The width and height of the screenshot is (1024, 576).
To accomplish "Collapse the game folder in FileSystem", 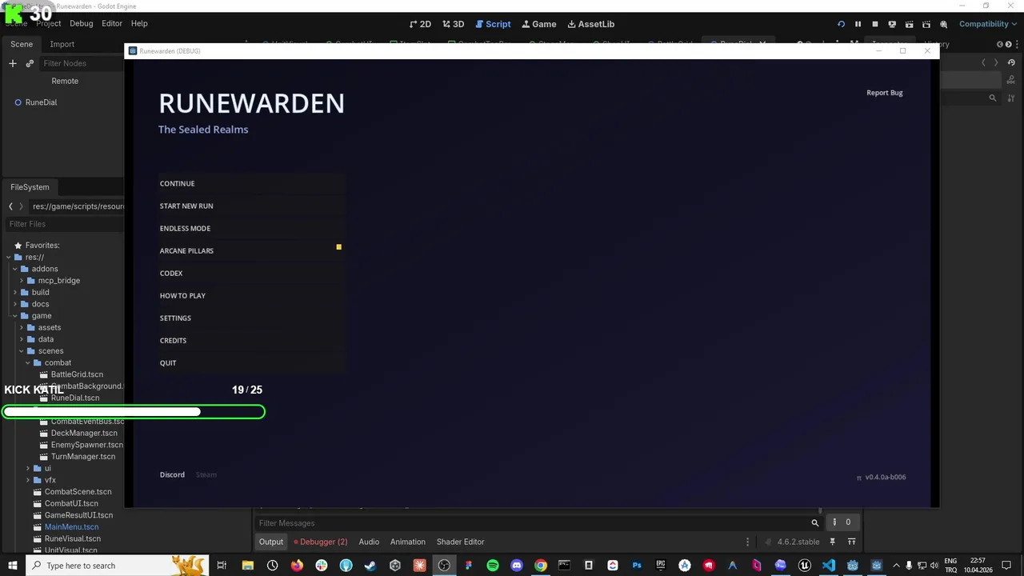I will click(x=15, y=316).
